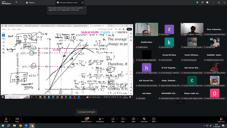Click the Share screen button
The image size is (227, 128).
[133, 120]
